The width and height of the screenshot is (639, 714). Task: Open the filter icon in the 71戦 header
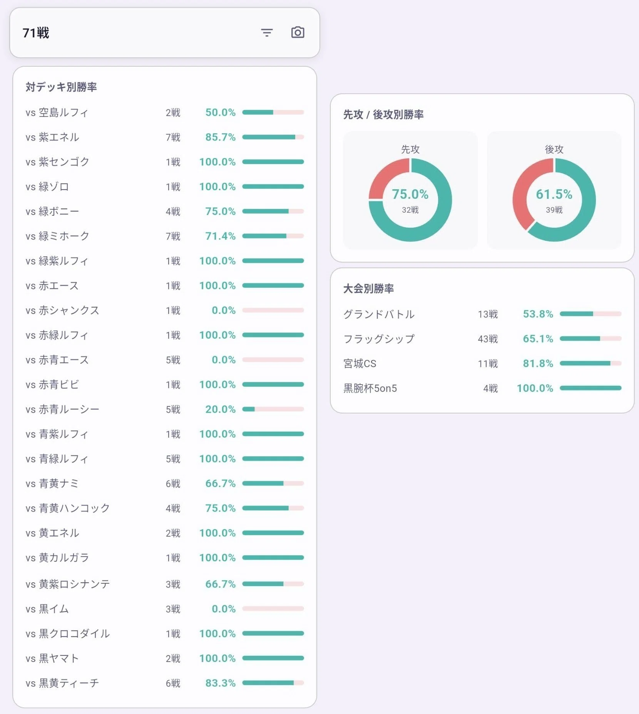[267, 33]
